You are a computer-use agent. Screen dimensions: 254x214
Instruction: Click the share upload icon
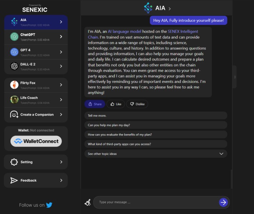pos(90,104)
